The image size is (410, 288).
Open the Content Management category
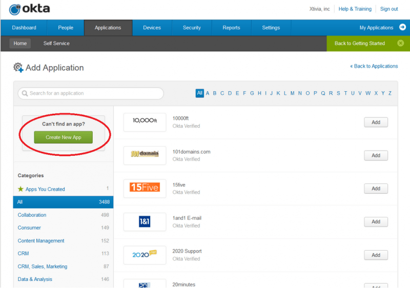(x=41, y=241)
